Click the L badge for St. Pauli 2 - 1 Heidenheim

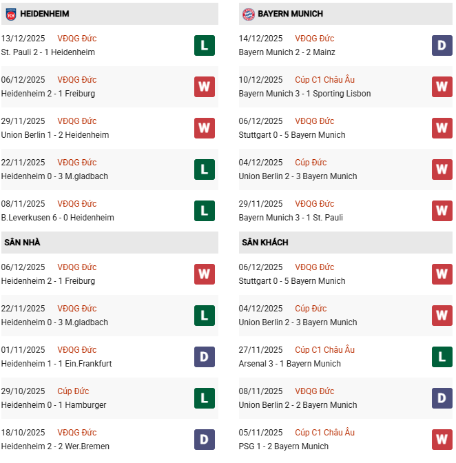click(x=205, y=45)
